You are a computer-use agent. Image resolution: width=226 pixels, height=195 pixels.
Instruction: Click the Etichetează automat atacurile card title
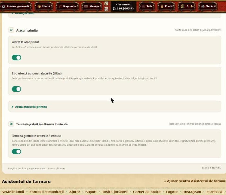point(36,73)
